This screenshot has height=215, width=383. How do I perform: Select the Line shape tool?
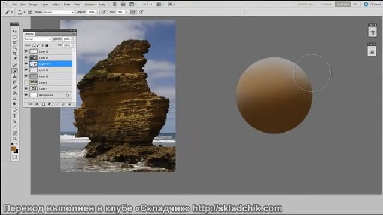click(x=14, y=127)
